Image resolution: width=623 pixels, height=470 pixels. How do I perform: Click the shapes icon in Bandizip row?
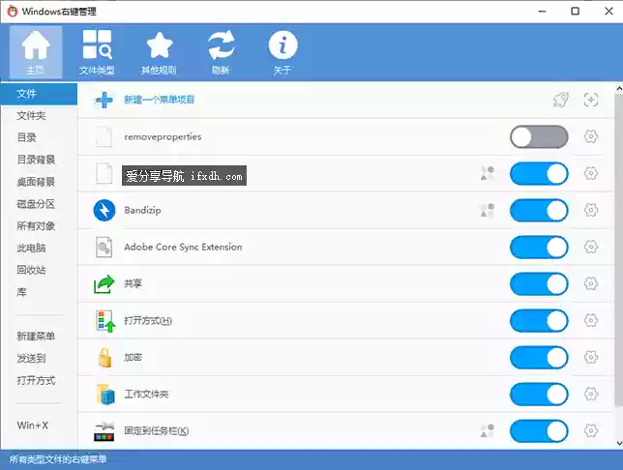[x=488, y=210]
